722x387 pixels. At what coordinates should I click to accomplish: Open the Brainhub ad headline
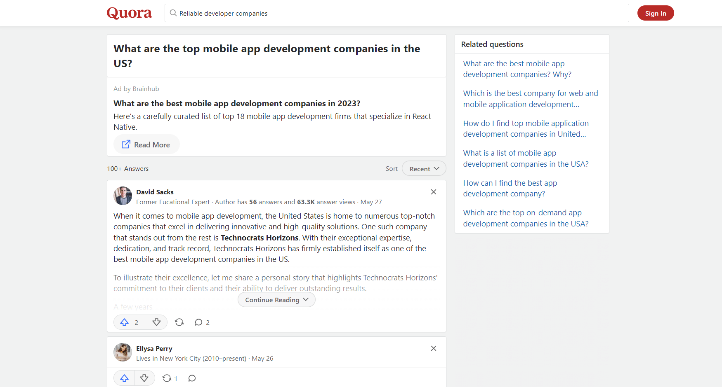pyautogui.click(x=237, y=103)
